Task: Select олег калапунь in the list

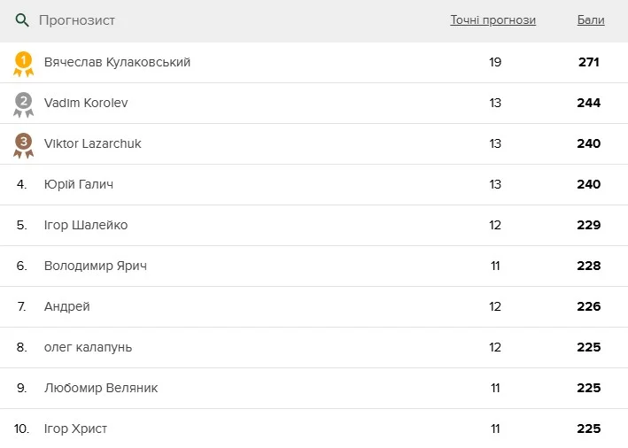Action: click(88, 347)
